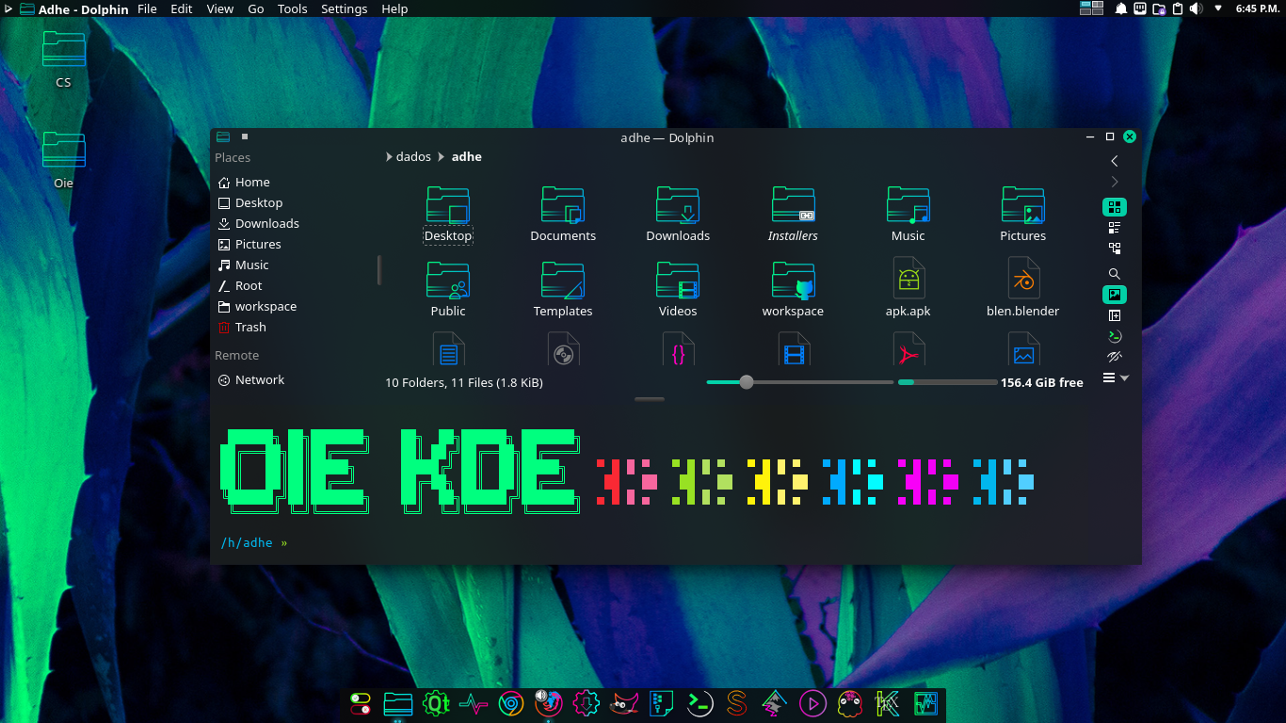Screen dimensions: 1286x723
Task: Click the breadcrumb arrow before dados
Action: (x=389, y=157)
